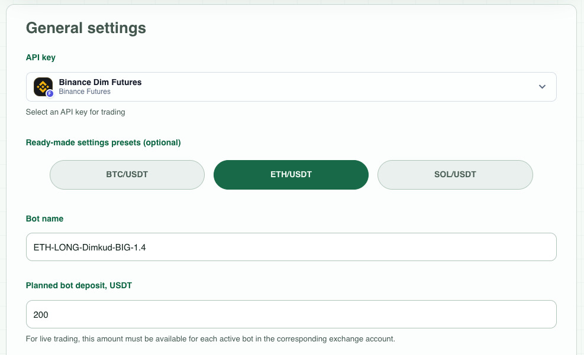Click the live trading deposit note text

click(211, 339)
